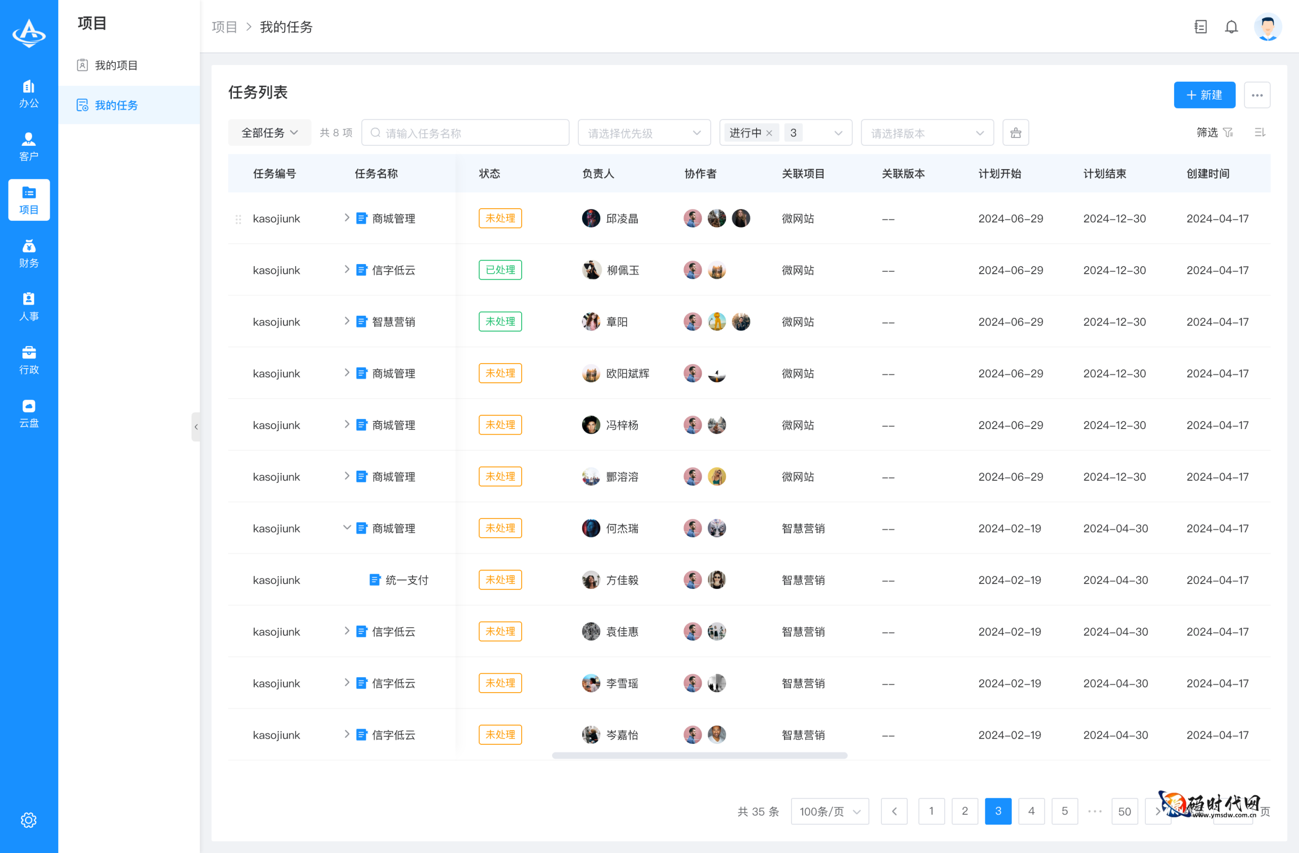Go to page 5 of results
The height and width of the screenshot is (853, 1299).
click(1064, 811)
